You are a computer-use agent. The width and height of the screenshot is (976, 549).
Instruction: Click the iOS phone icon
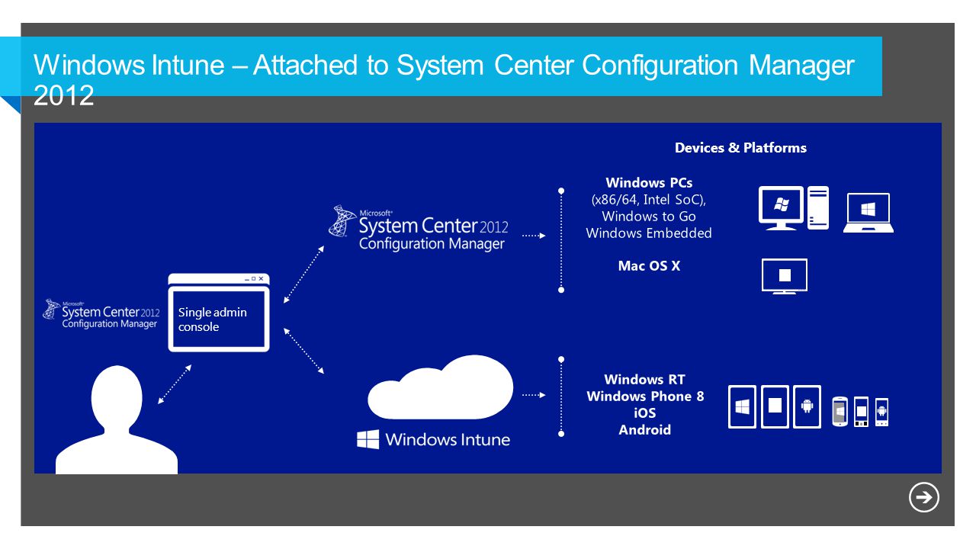(861, 412)
